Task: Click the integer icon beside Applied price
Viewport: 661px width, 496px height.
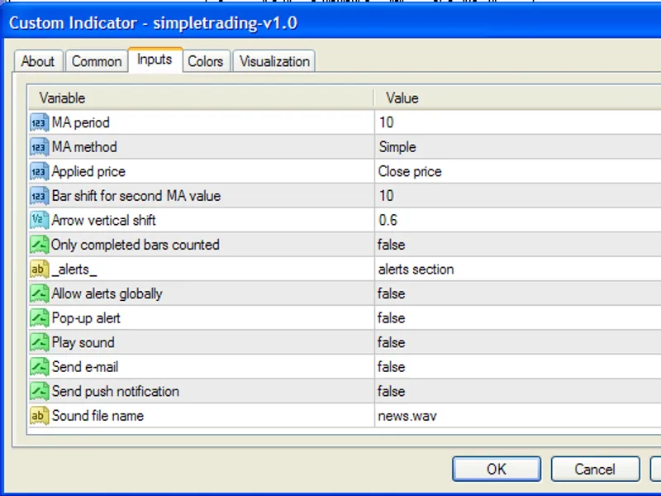Action: (39, 172)
